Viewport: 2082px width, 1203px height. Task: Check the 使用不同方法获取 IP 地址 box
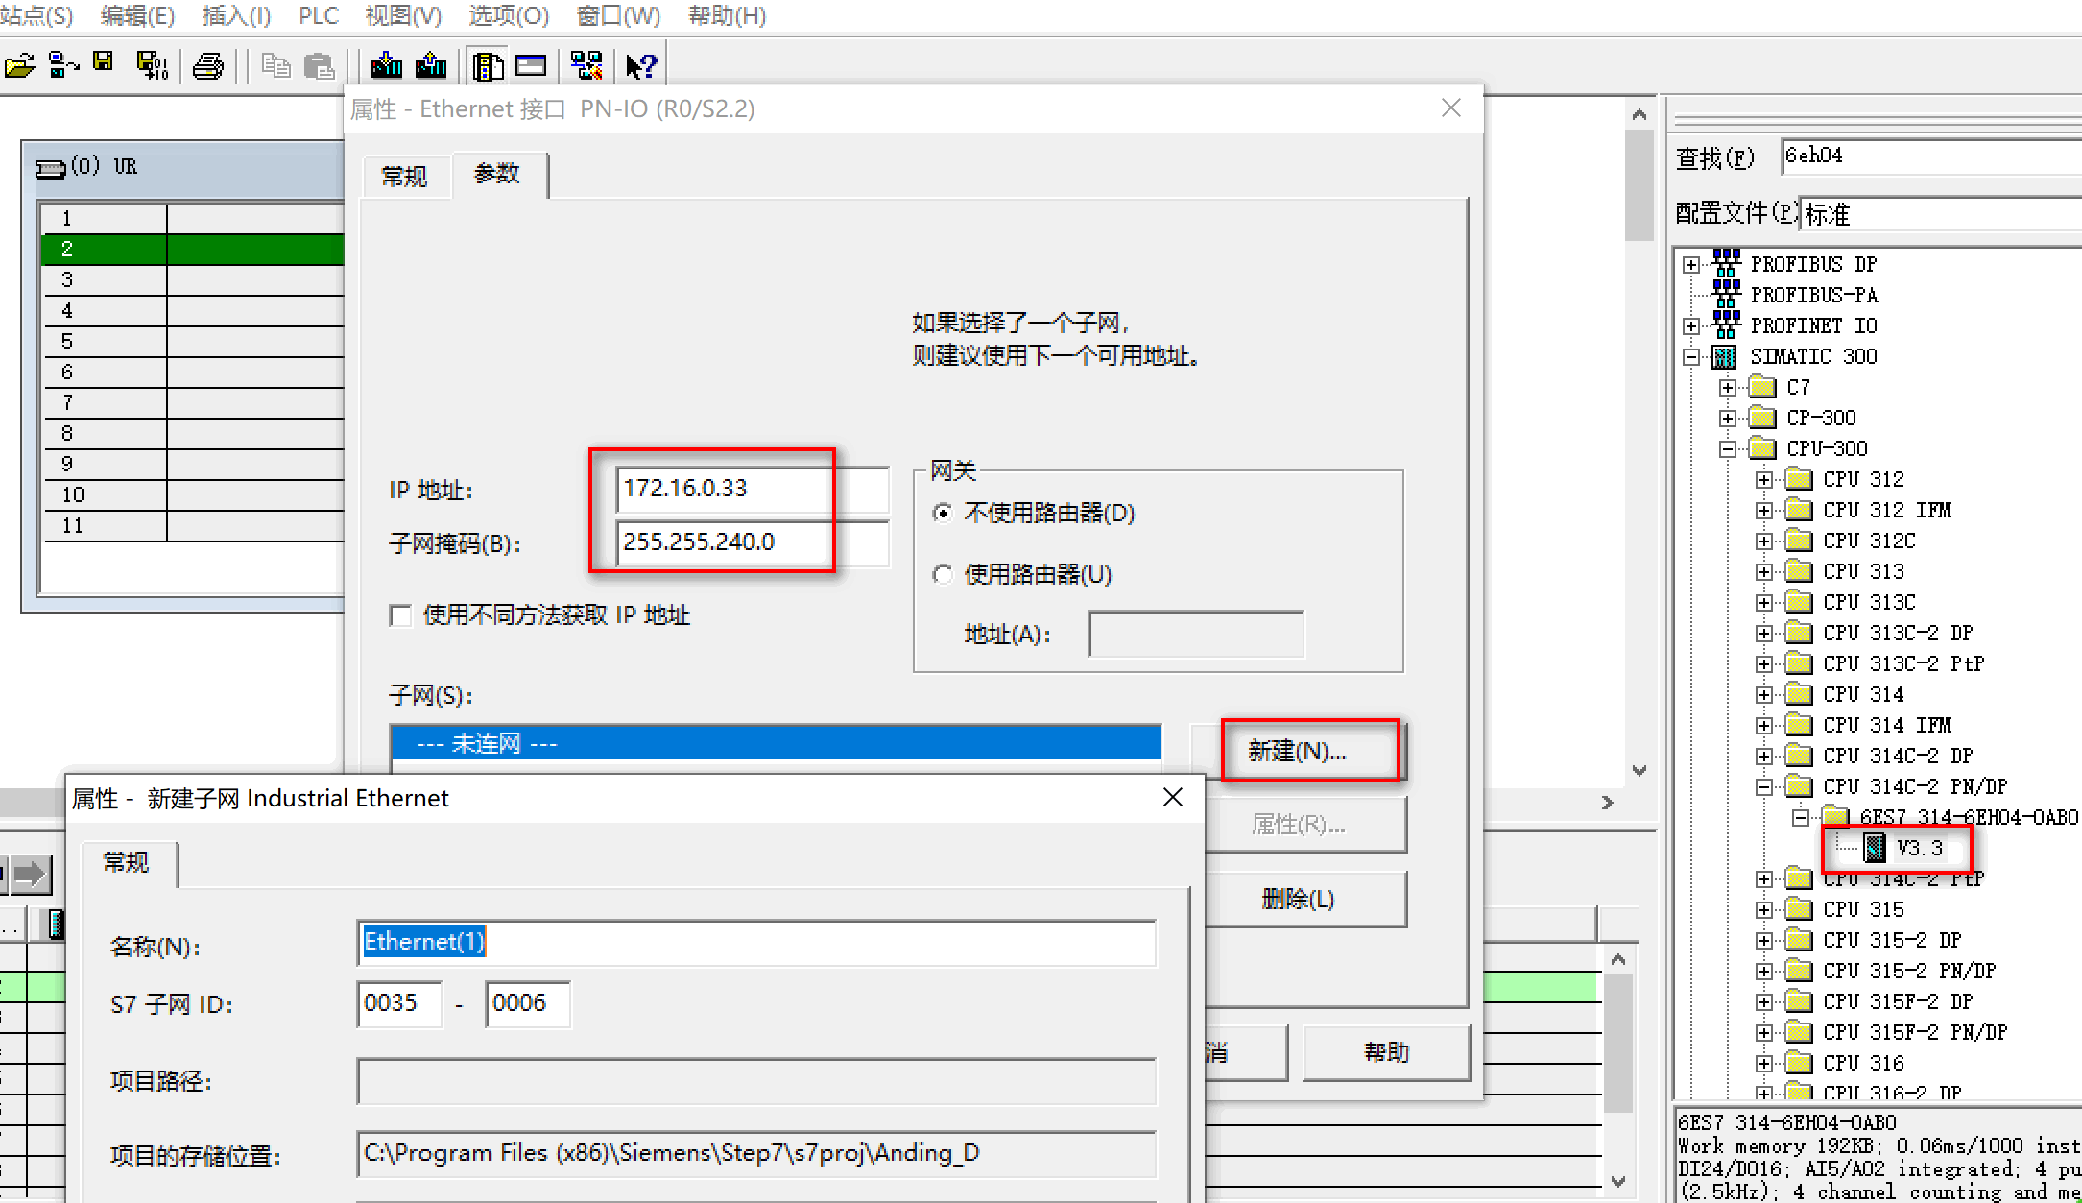[x=401, y=615]
